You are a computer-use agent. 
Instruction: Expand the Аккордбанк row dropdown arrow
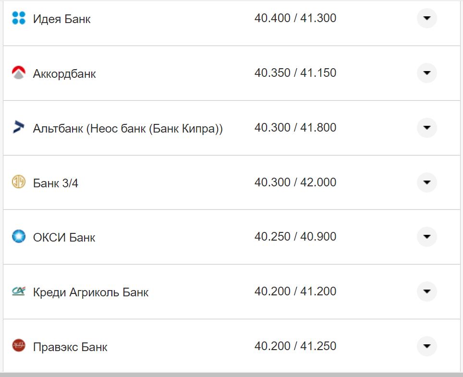point(426,73)
